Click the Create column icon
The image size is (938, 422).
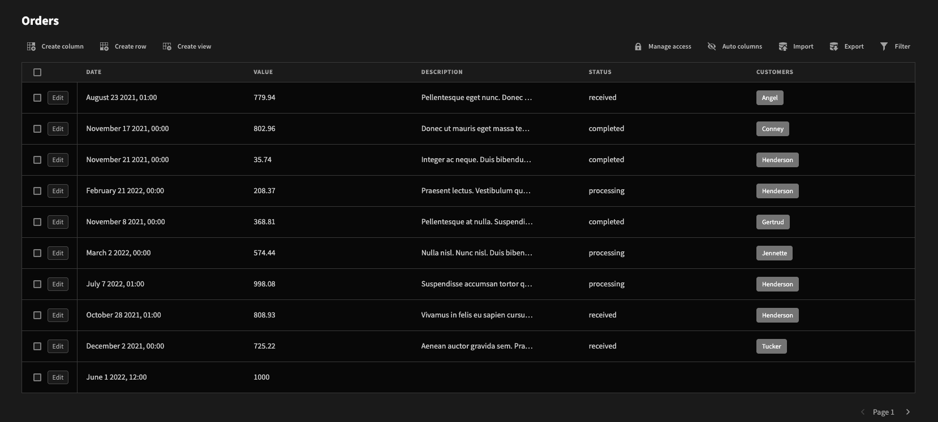(x=31, y=46)
